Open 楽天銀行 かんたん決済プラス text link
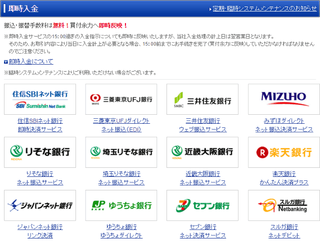 284,178
